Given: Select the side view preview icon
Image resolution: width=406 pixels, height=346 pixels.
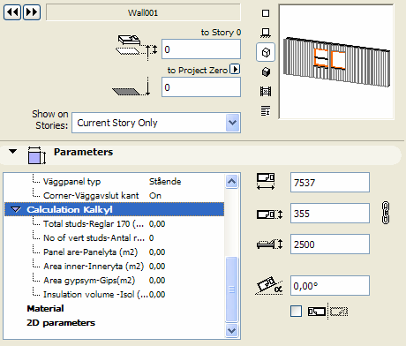Looking at the screenshot, I should tap(266, 33).
